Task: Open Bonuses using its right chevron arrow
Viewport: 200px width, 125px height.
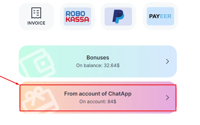Action: pyautogui.click(x=168, y=61)
